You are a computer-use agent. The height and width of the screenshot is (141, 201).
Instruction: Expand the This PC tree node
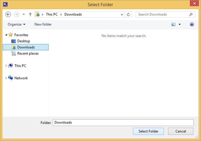[6, 66]
